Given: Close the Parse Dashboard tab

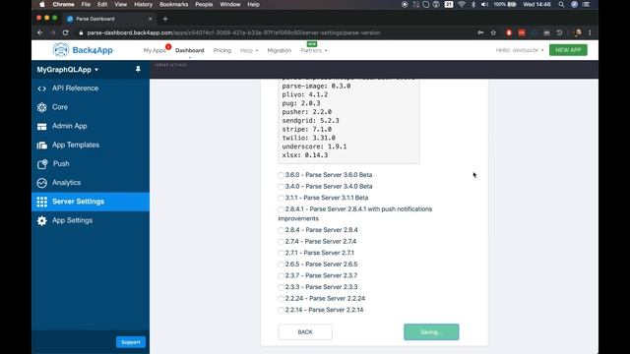Looking at the screenshot, I should [x=151, y=19].
